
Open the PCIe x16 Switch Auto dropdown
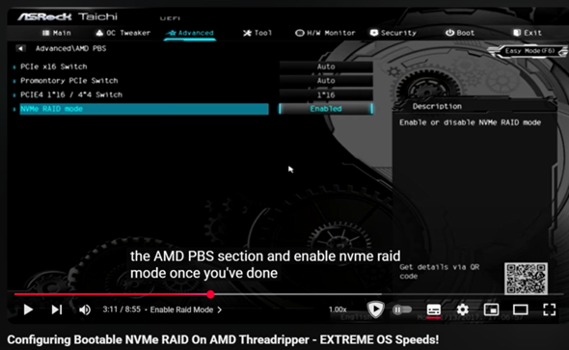point(326,67)
